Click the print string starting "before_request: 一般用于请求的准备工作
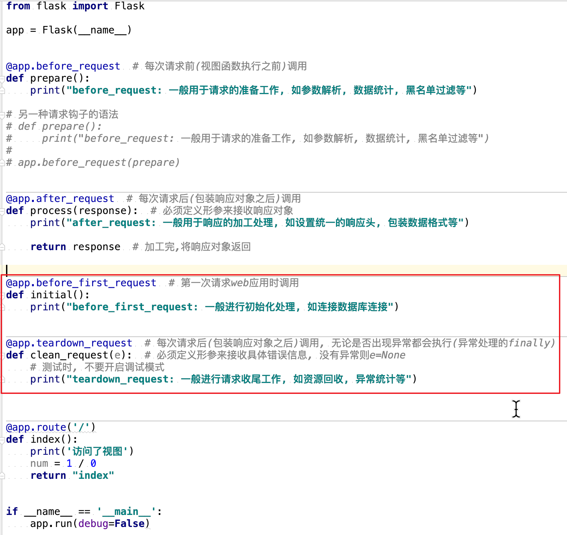Image resolution: width=567 pixels, height=535 pixels. [x=270, y=90]
